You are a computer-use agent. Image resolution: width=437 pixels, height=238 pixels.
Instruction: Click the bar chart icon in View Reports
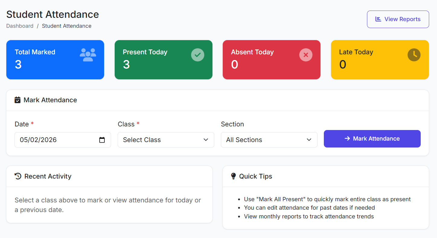378,19
